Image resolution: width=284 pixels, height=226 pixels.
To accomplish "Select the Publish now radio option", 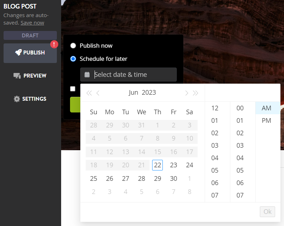I will [x=73, y=46].
